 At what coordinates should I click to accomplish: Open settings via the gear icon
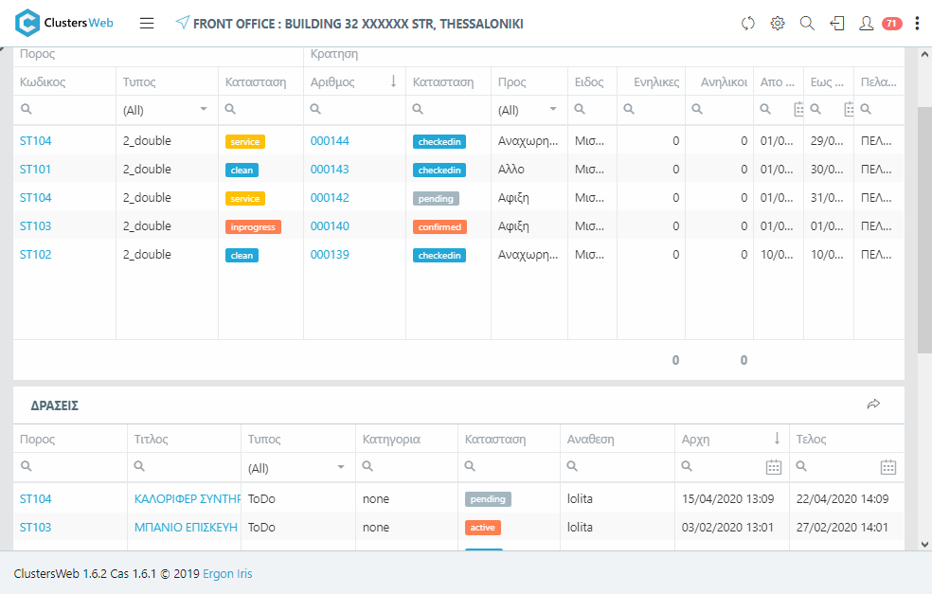pos(778,24)
